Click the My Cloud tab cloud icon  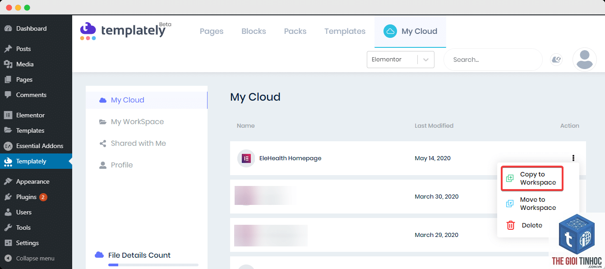390,31
